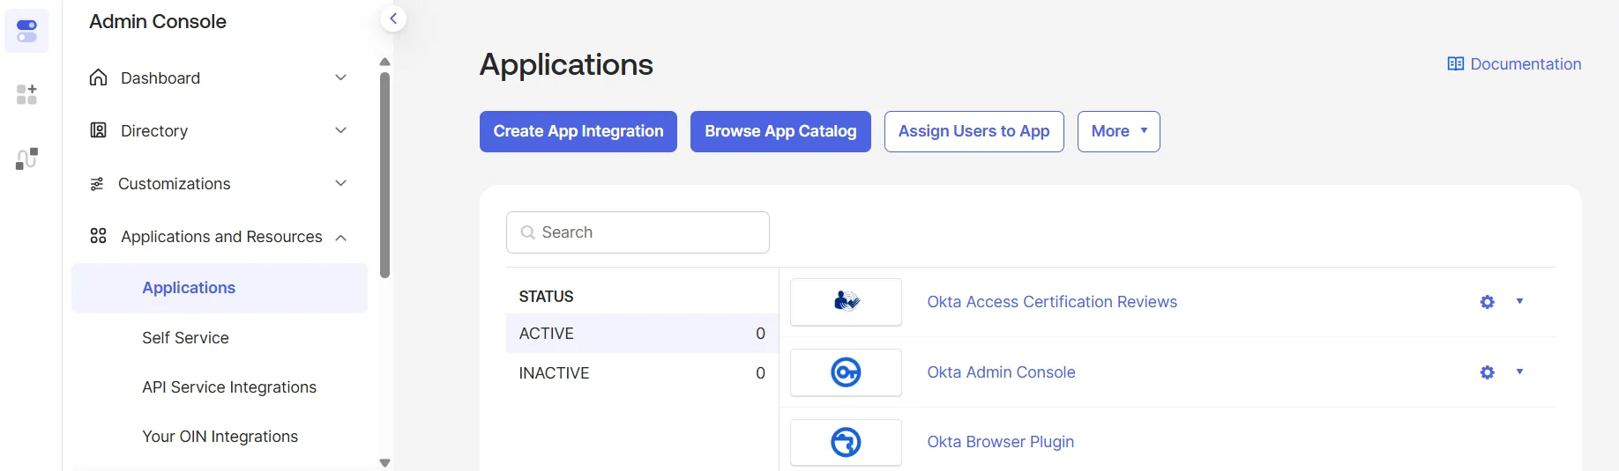The image size is (1619, 471).
Task: Open Your OIN Integrations in sidebar
Action: tap(220, 437)
